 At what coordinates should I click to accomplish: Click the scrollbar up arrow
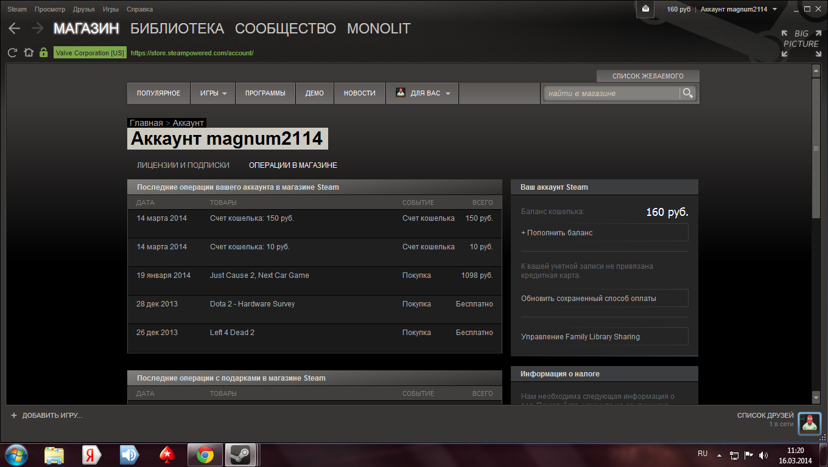[x=816, y=71]
